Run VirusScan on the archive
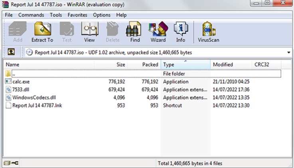The image size is (294, 168). point(209,32)
